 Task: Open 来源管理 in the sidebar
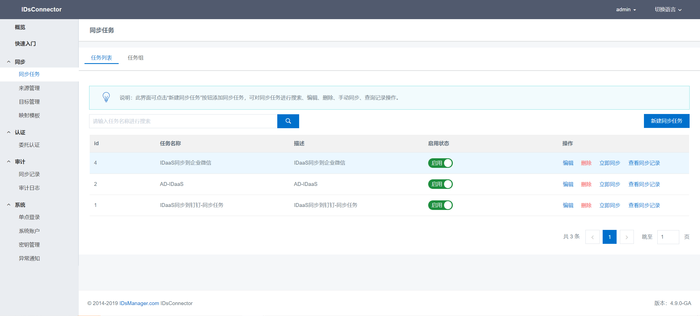(x=29, y=88)
